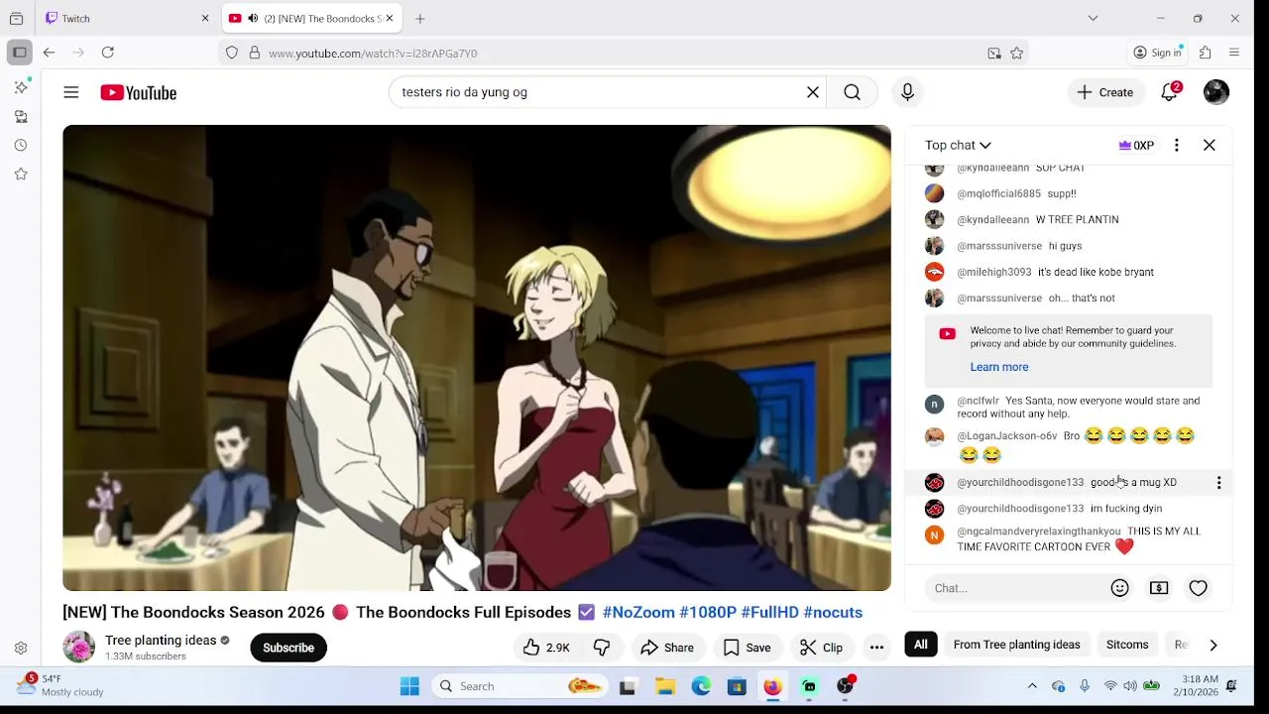Open the #FullHD hashtag link
The height and width of the screenshot is (714, 1269).
pos(769,613)
